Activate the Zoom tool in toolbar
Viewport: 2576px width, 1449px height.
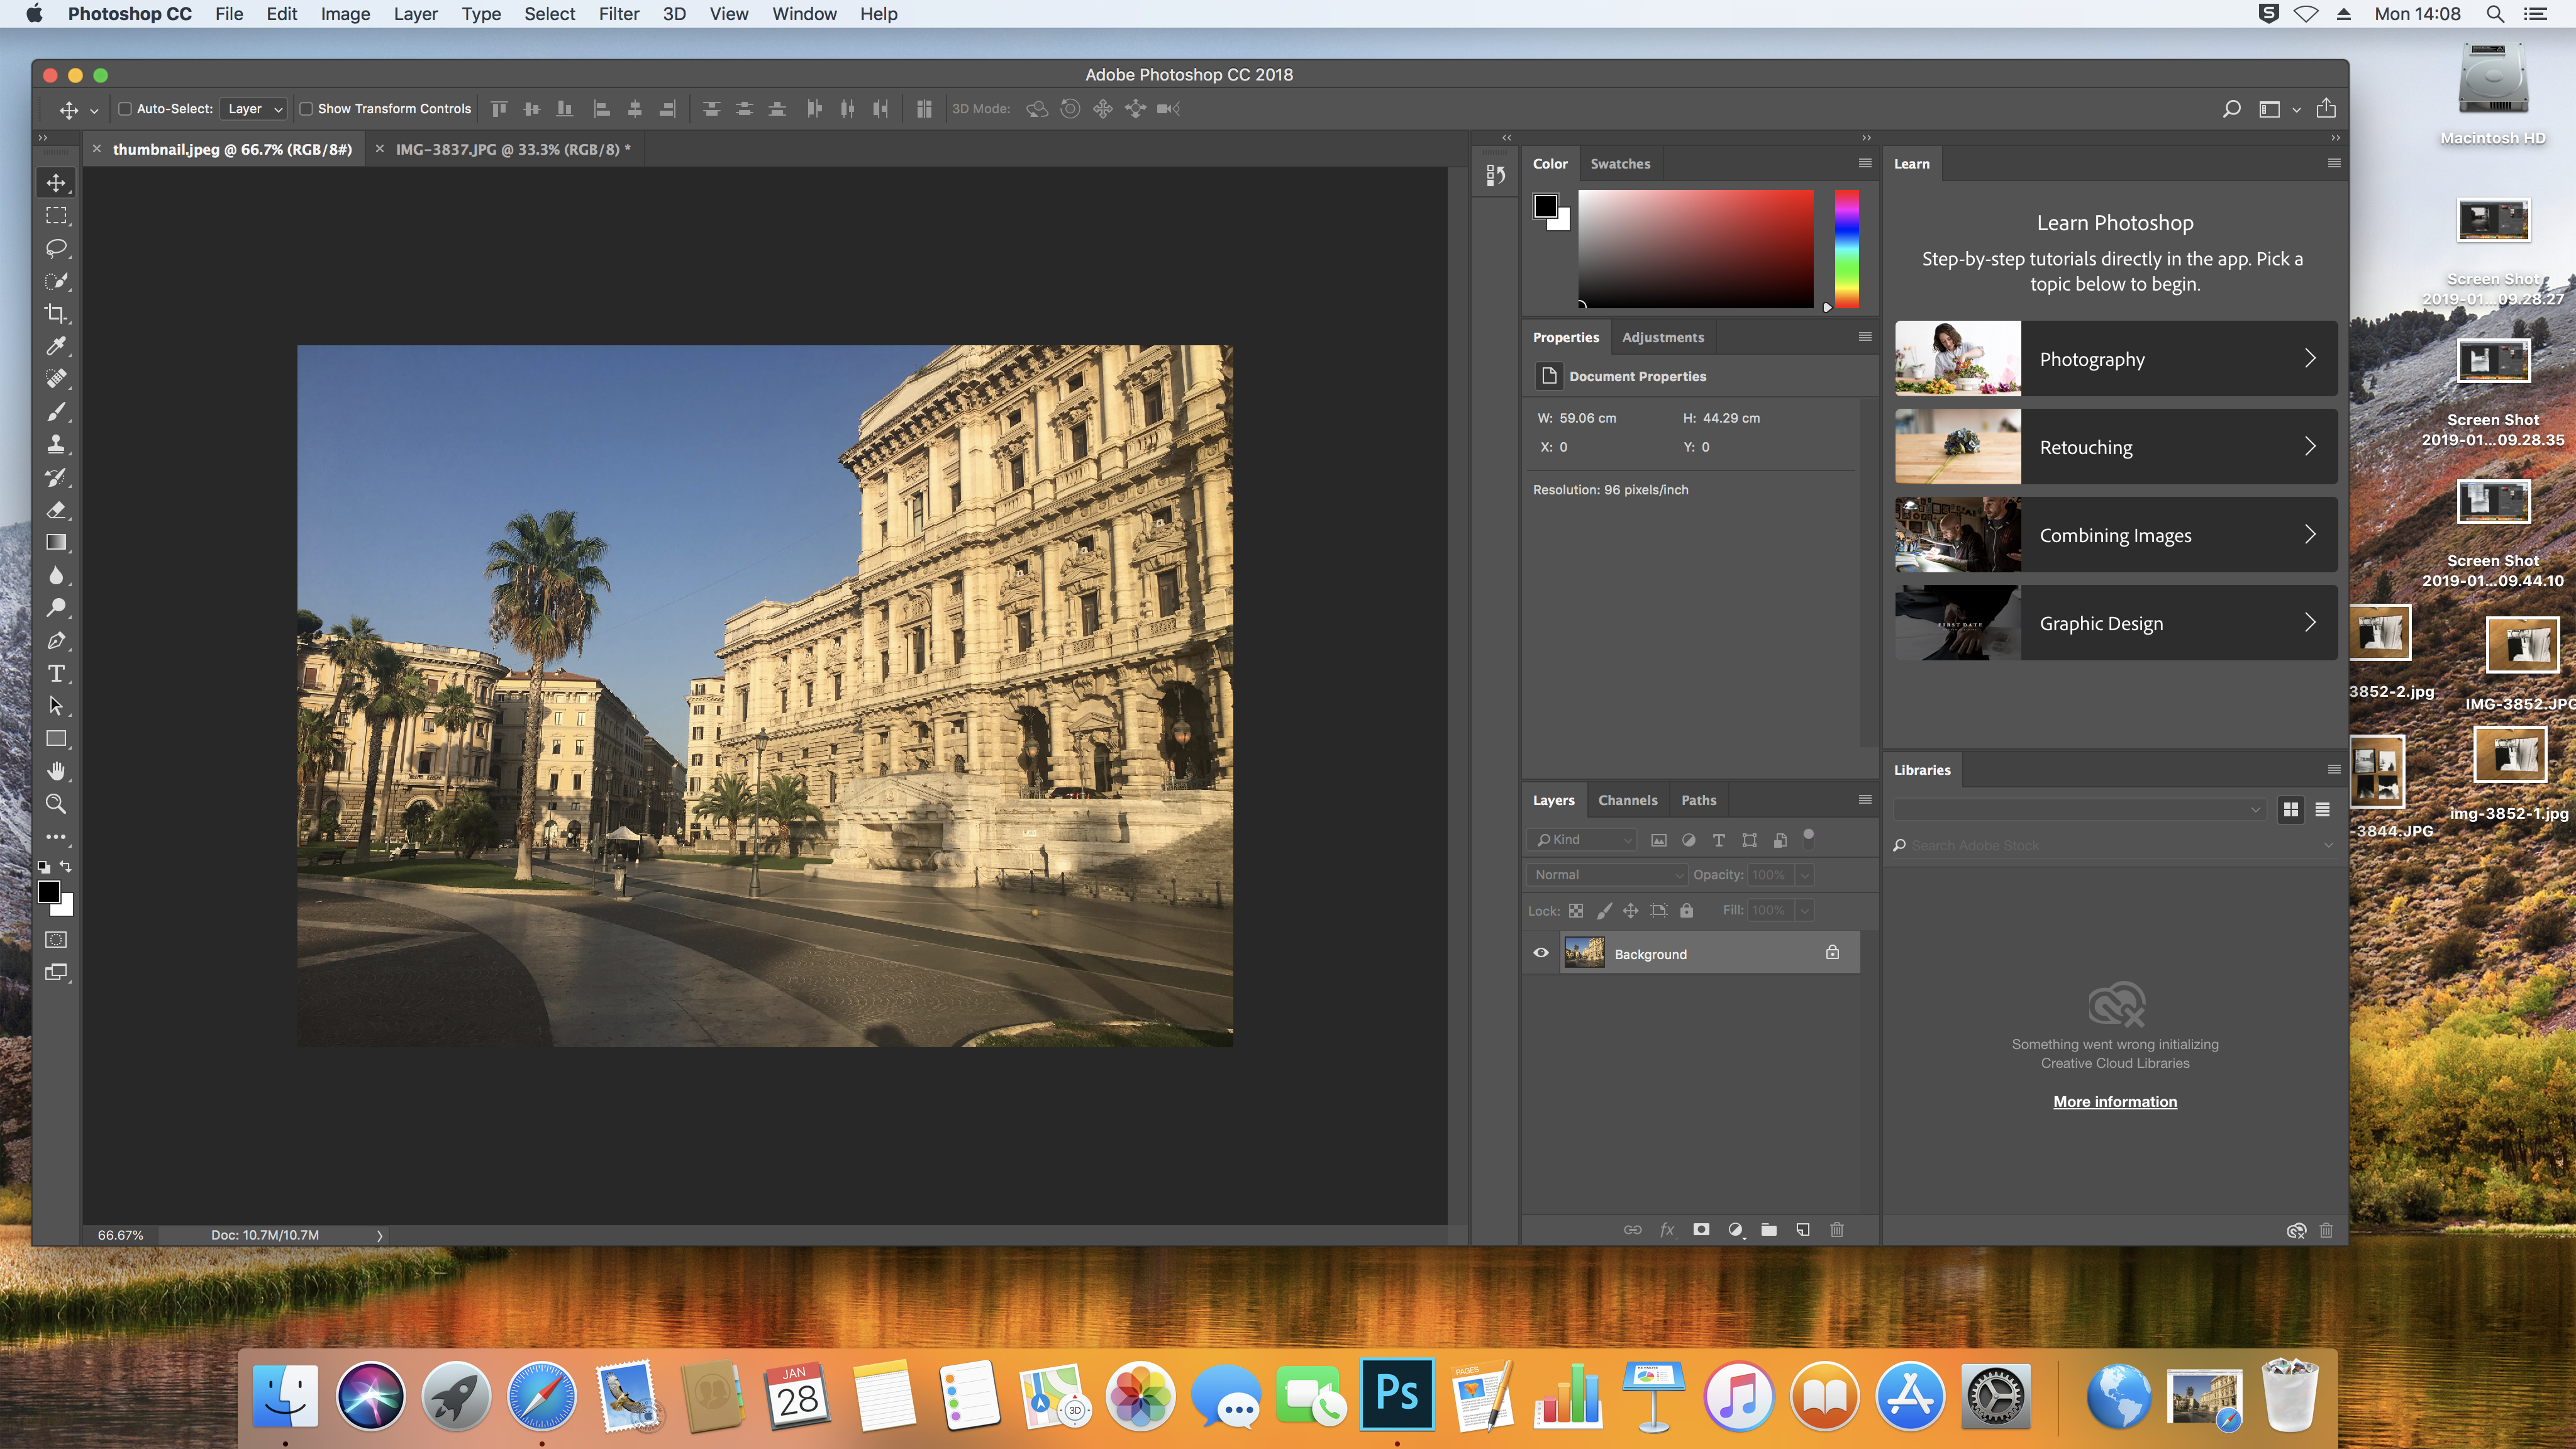coord(56,804)
